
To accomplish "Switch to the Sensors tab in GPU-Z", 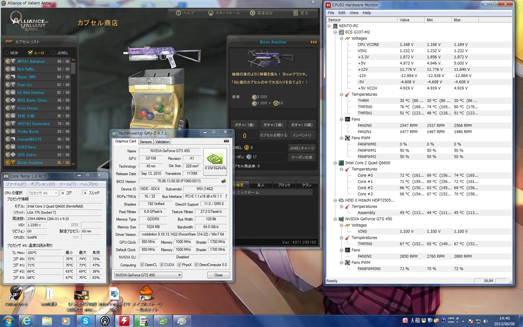I will pyautogui.click(x=146, y=141).
